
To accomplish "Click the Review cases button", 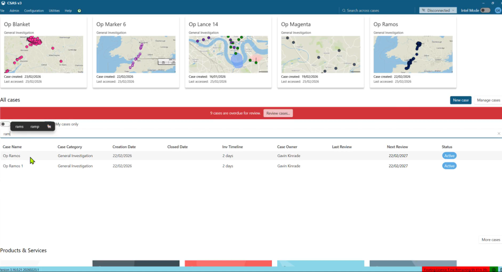I will (278, 113).
